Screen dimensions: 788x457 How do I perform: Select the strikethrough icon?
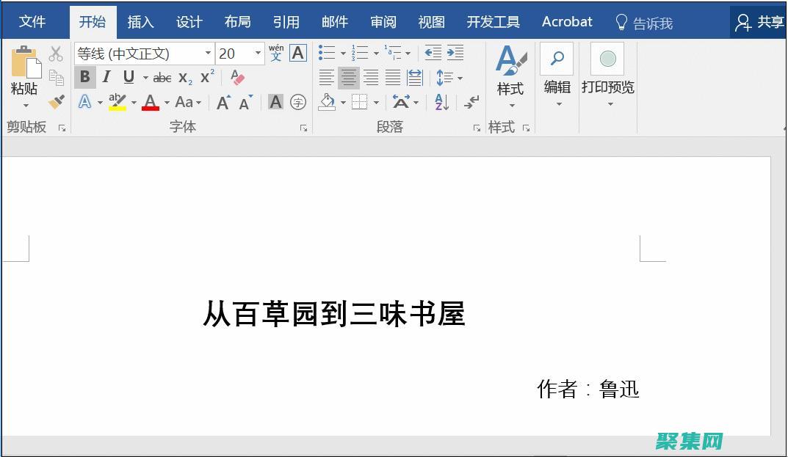[x=163, y=76]
